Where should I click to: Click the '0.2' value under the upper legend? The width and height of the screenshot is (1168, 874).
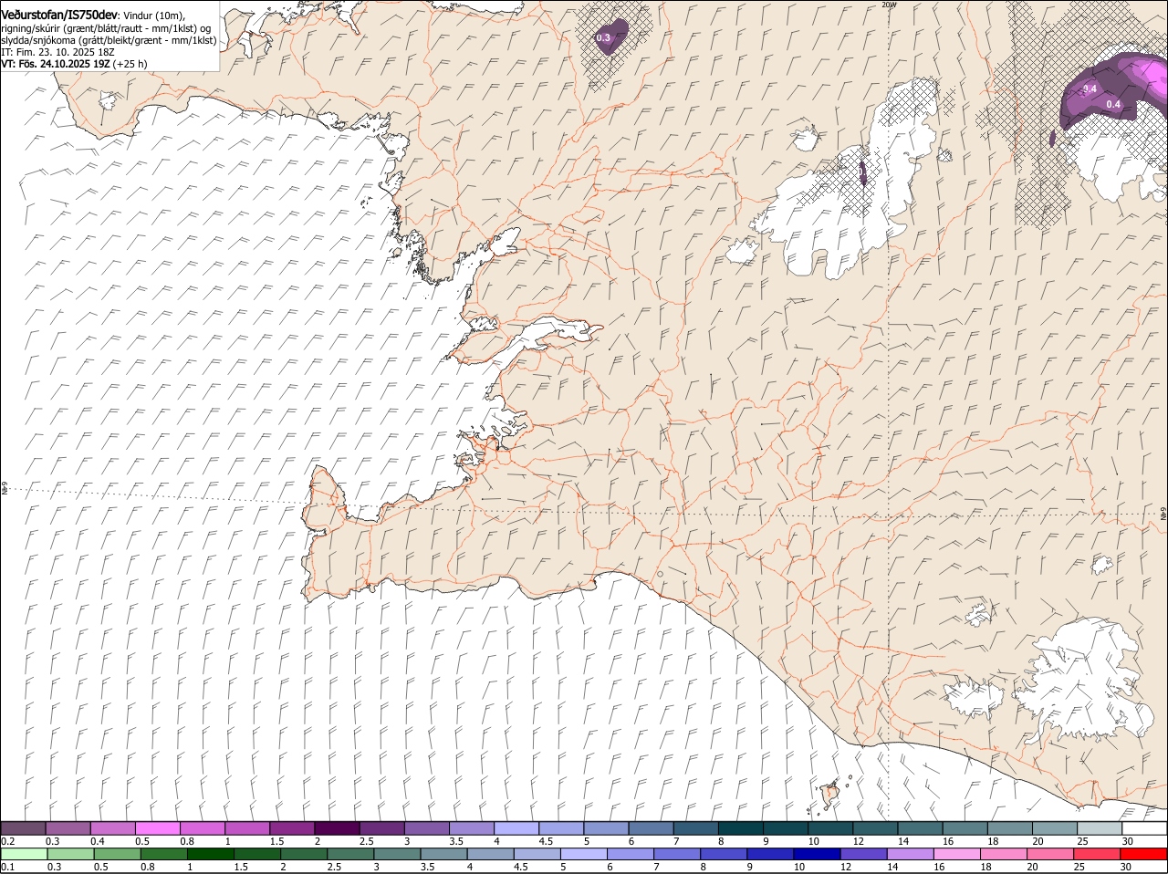pyautogui.click(x=7, y=841)
